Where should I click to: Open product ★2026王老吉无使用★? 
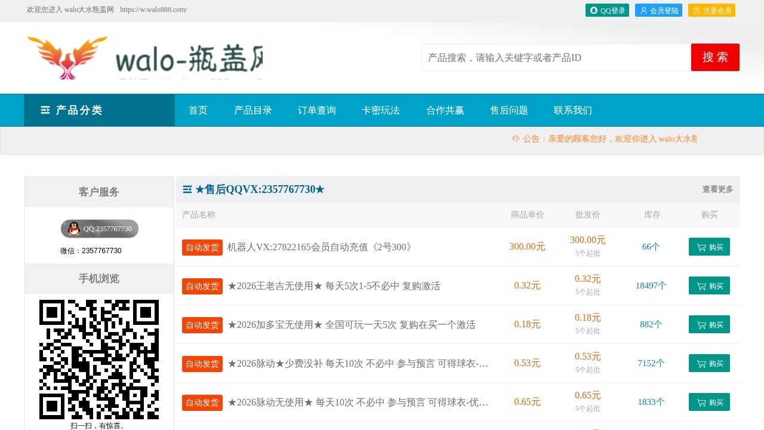tap(334, 285)
